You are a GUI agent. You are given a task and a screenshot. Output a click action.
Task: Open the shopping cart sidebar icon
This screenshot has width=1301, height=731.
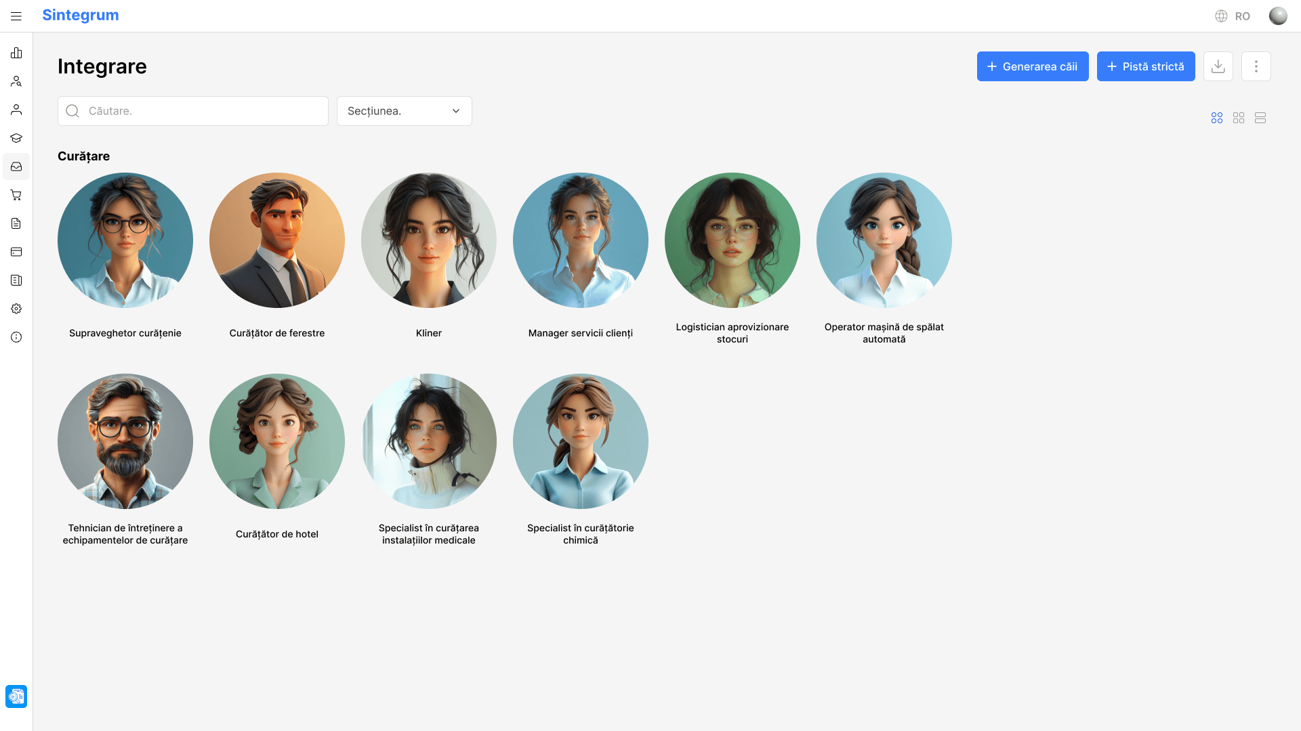coord(16,195)
